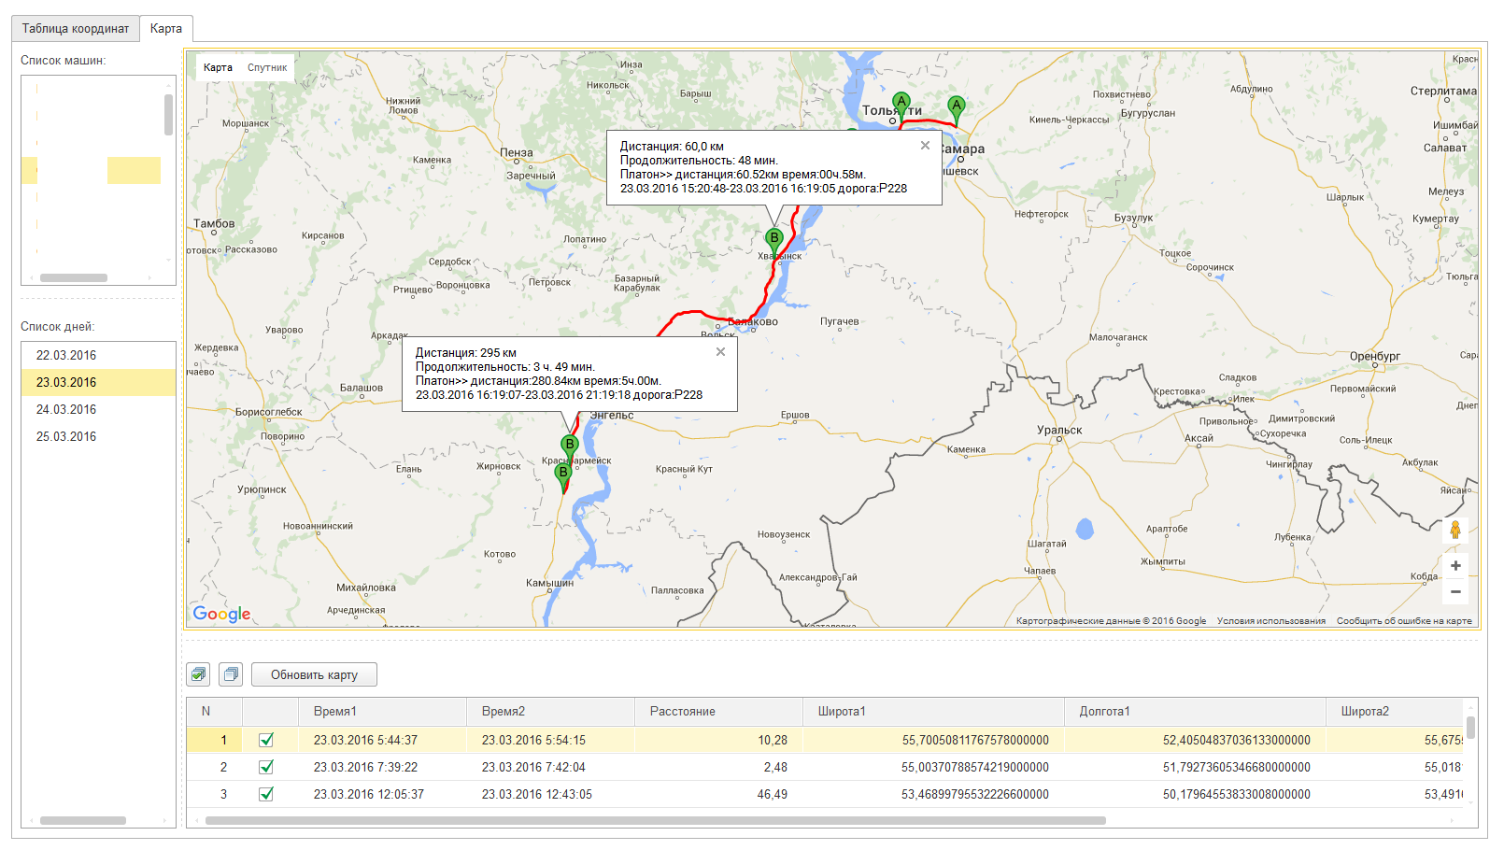Click the vehicle list vertical scrollbar thumb
This screenshot has width=1504, height=850.
168,115
